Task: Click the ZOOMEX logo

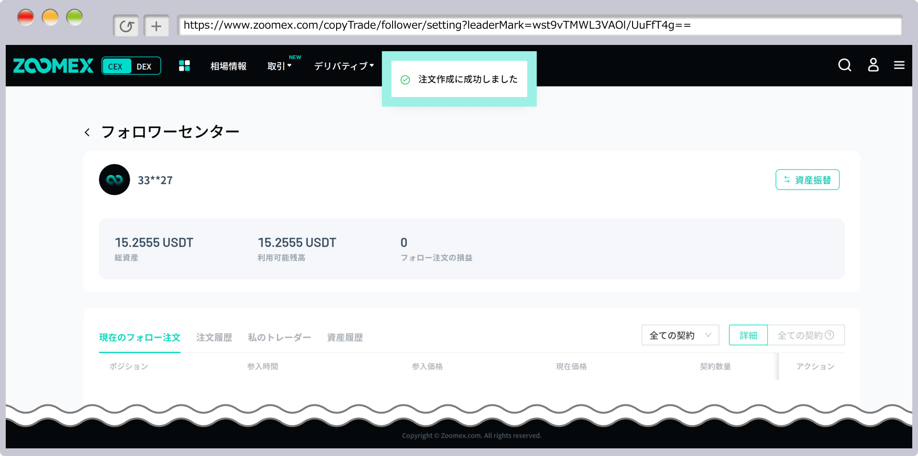Action: click(x=53, y=66)
